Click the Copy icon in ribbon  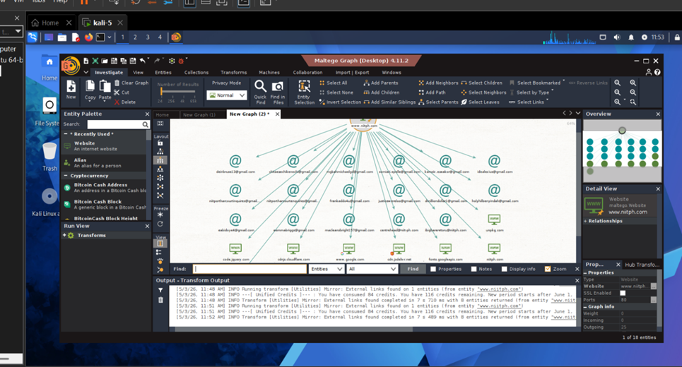tap(90, 86)
